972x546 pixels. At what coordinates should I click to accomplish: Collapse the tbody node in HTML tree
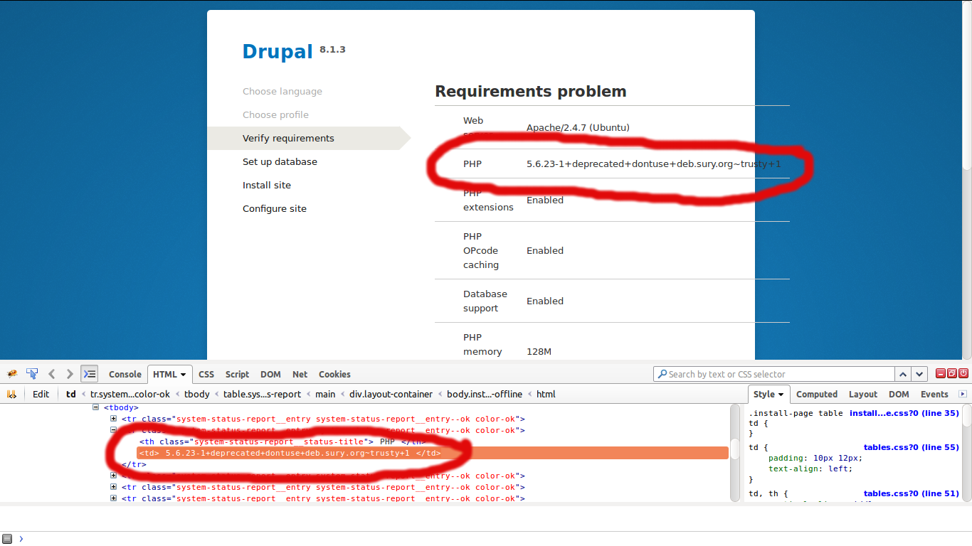click(96, 407)
